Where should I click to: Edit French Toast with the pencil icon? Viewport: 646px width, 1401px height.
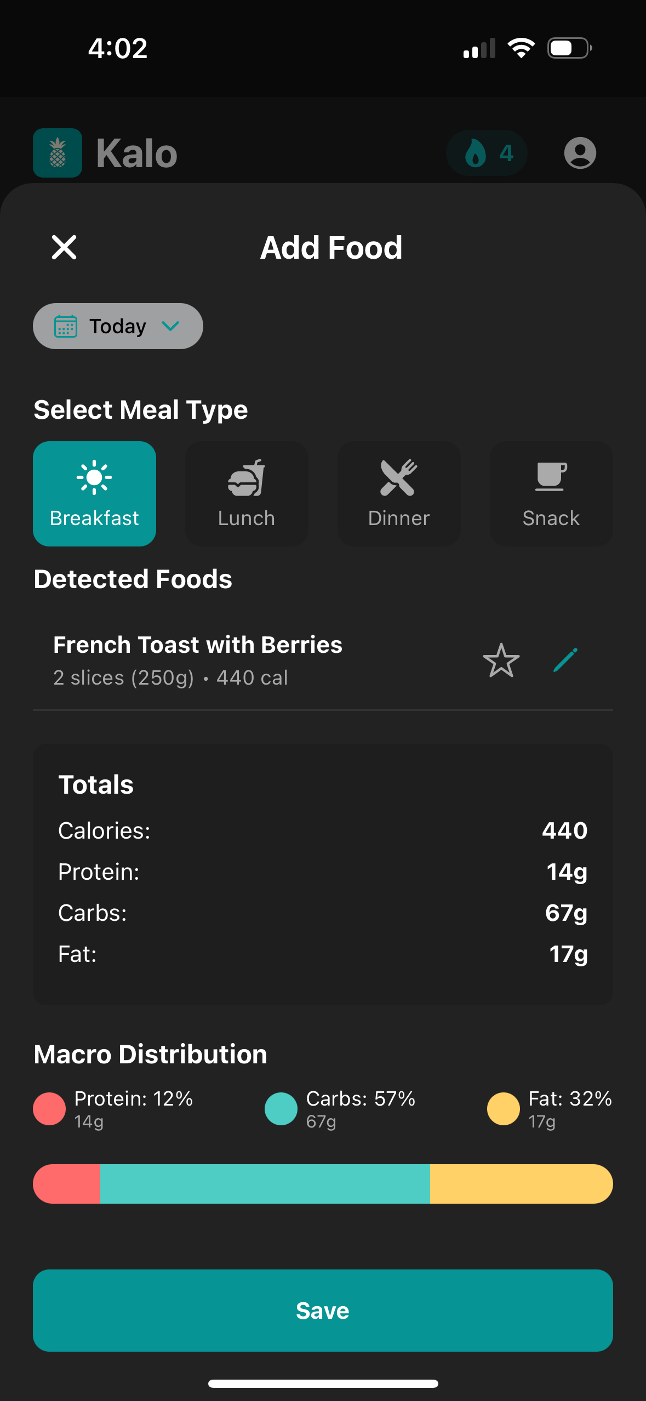pos(565,660)
